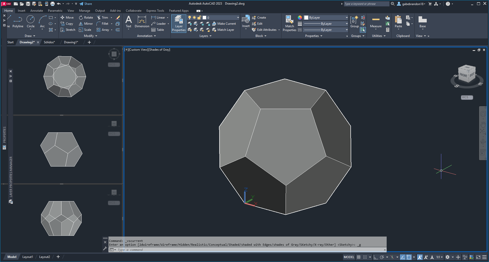Toggle grid display in status bar
The image size is (489, 262).
(x=359, y=257)
